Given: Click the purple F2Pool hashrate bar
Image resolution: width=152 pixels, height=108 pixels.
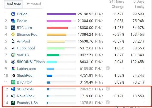Looking at the screenshot, I should click(x=61, y=14).
